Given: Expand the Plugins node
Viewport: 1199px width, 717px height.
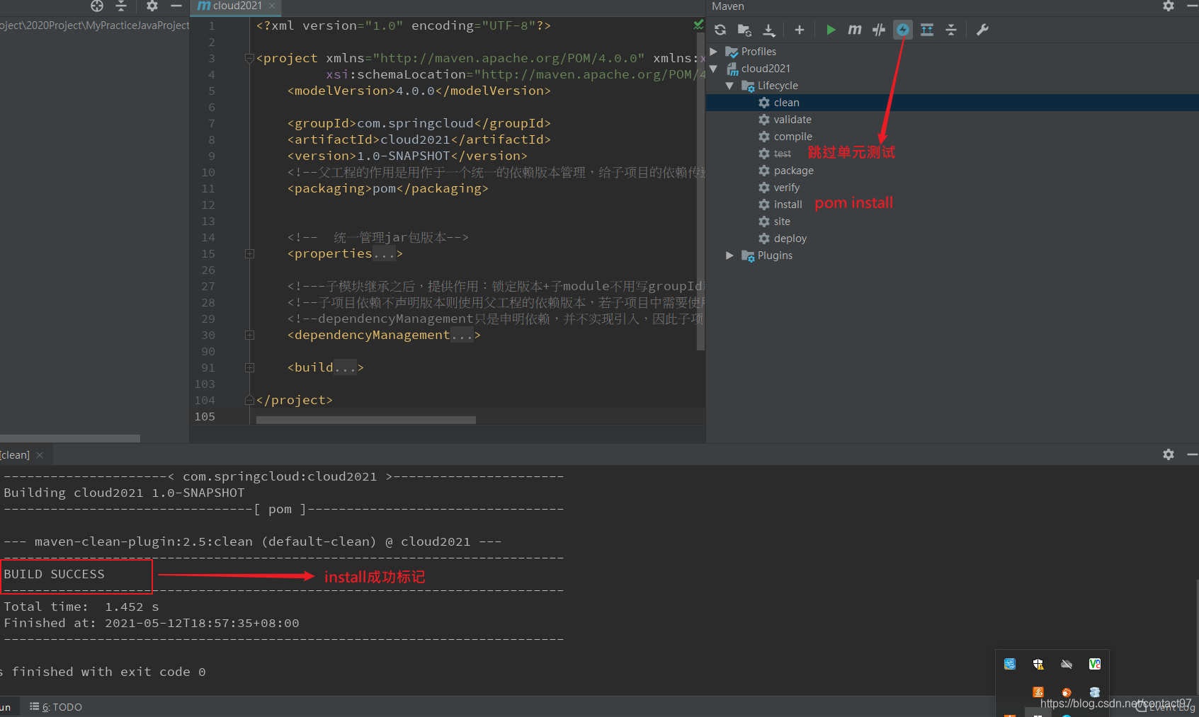Looking at the screenshot, I should point(729,256).
